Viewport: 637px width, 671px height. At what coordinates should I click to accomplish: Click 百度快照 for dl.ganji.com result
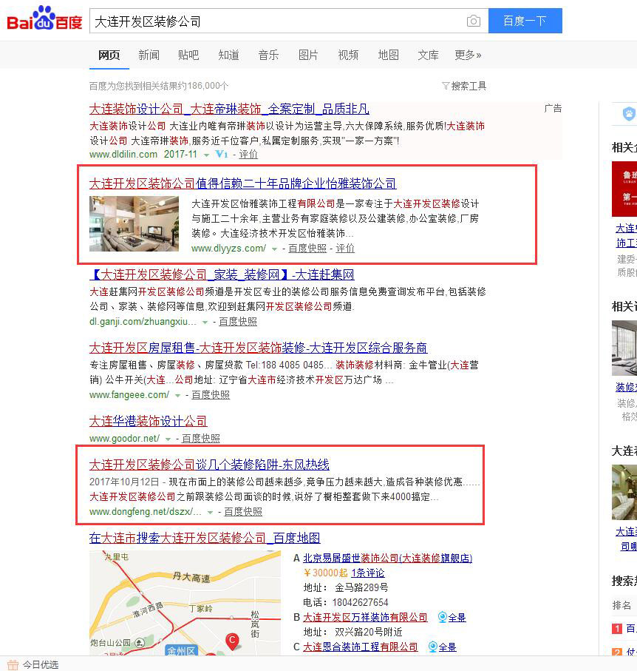(238, 321)
